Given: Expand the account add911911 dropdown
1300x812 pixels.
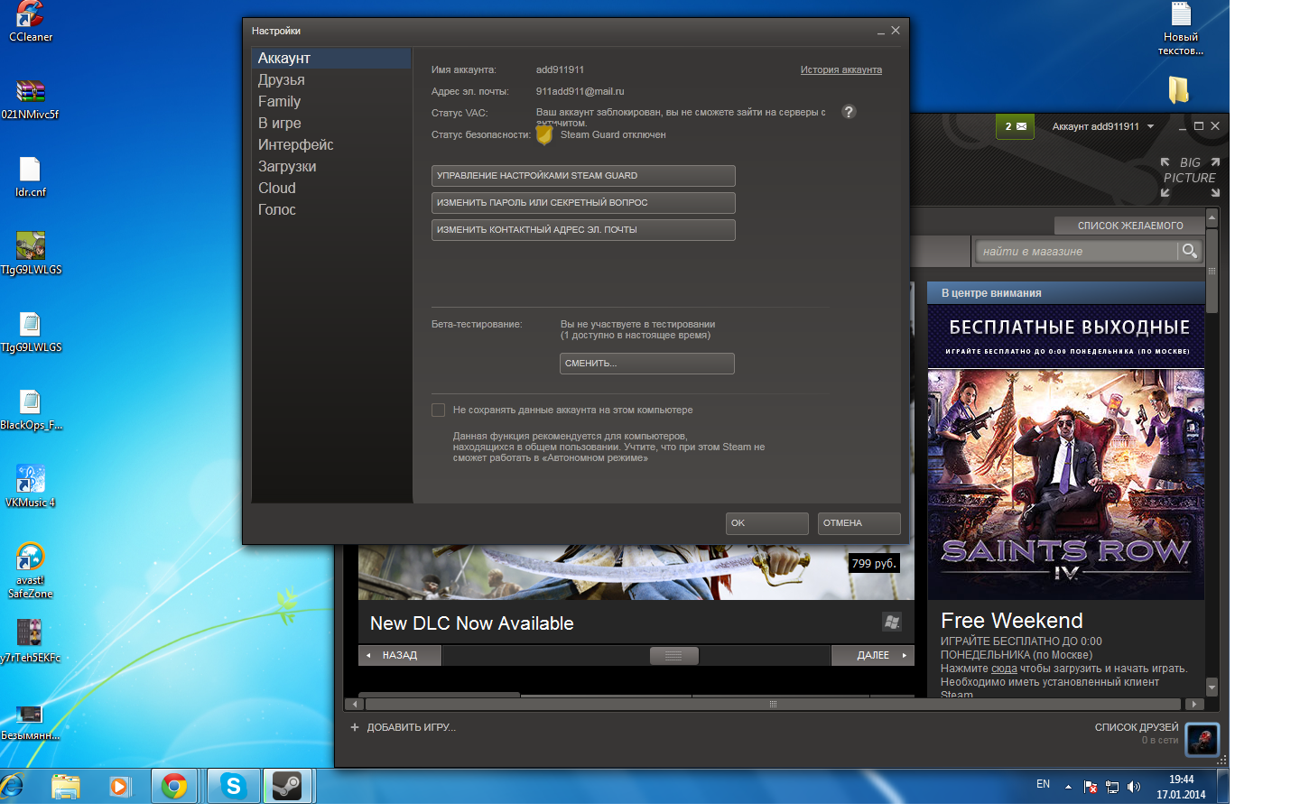Looking at the screenshot, I should pyautogui.click(x=1150, y=126).
